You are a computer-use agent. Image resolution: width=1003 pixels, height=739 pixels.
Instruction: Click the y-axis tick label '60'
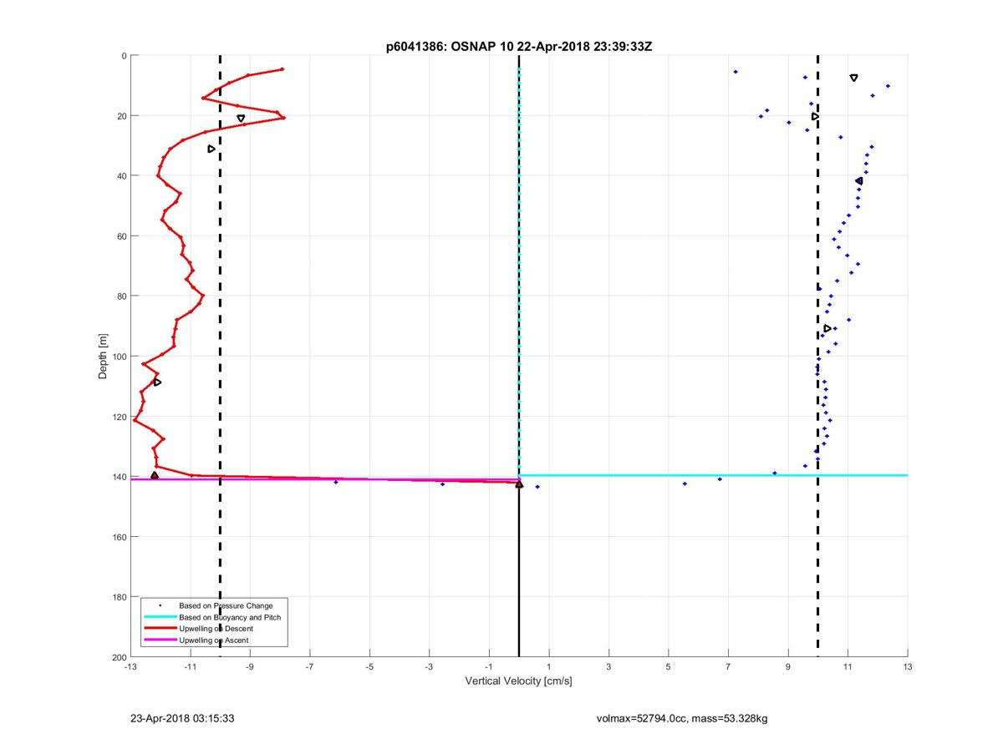(121, 235)
